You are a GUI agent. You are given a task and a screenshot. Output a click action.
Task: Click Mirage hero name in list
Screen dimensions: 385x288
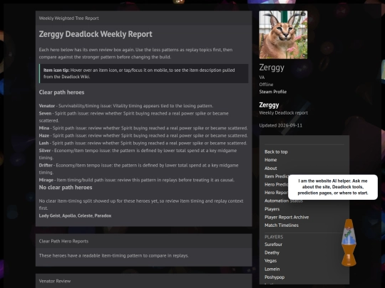46,180
